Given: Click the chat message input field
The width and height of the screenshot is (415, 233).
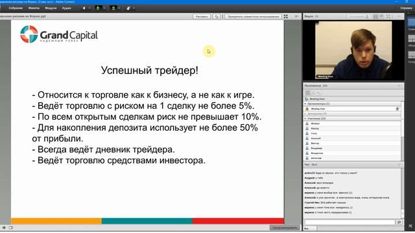Looking at the screenshot, I should (350, 223).
